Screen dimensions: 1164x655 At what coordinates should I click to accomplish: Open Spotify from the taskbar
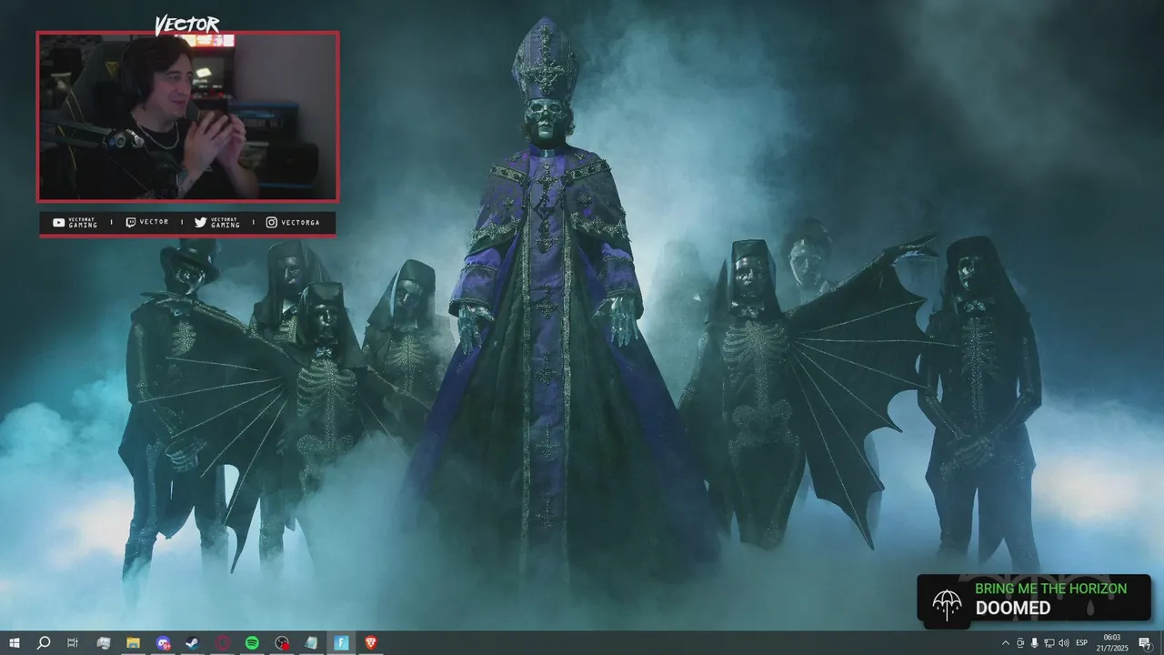pyautogui.click(x=252, y=643)
